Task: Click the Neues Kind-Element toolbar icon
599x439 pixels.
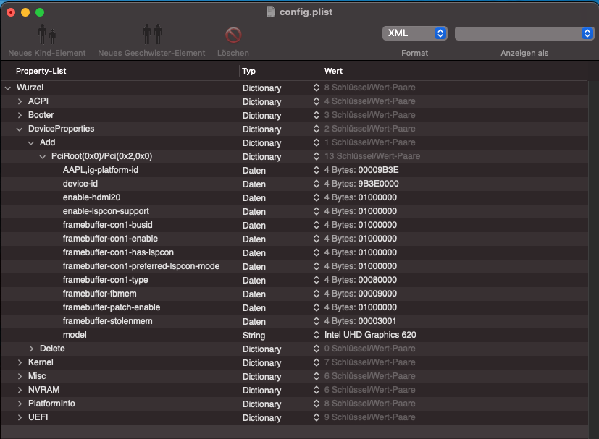Action: point(46,35)
